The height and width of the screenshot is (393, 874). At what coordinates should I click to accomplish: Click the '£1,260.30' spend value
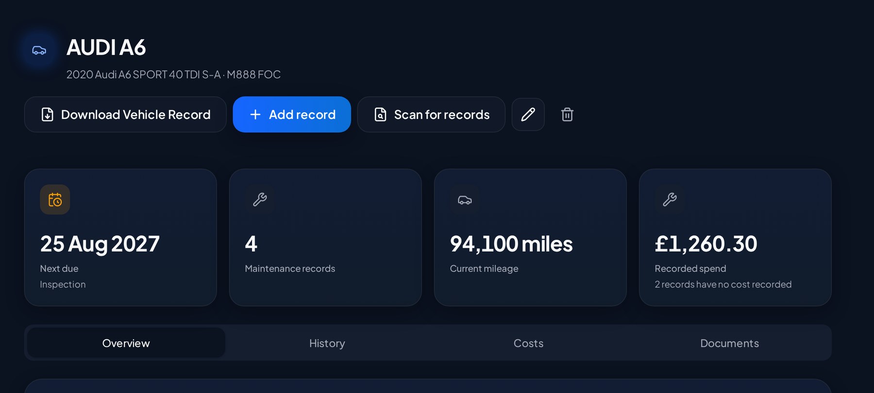[706, 244]
